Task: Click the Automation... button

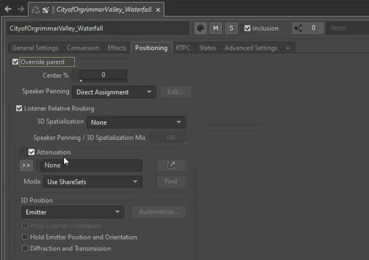Action: pos(159,212)
